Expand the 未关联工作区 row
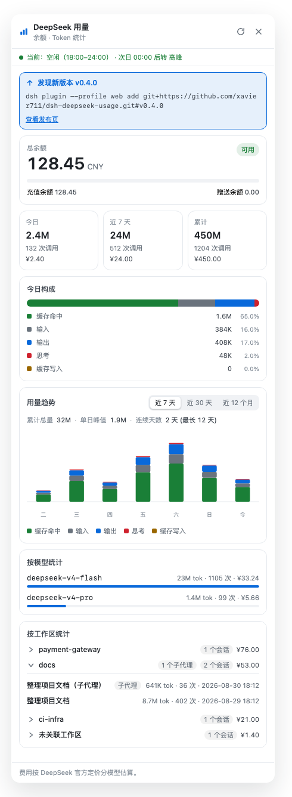This screenshot has width=292, height=797. (143, 735)
